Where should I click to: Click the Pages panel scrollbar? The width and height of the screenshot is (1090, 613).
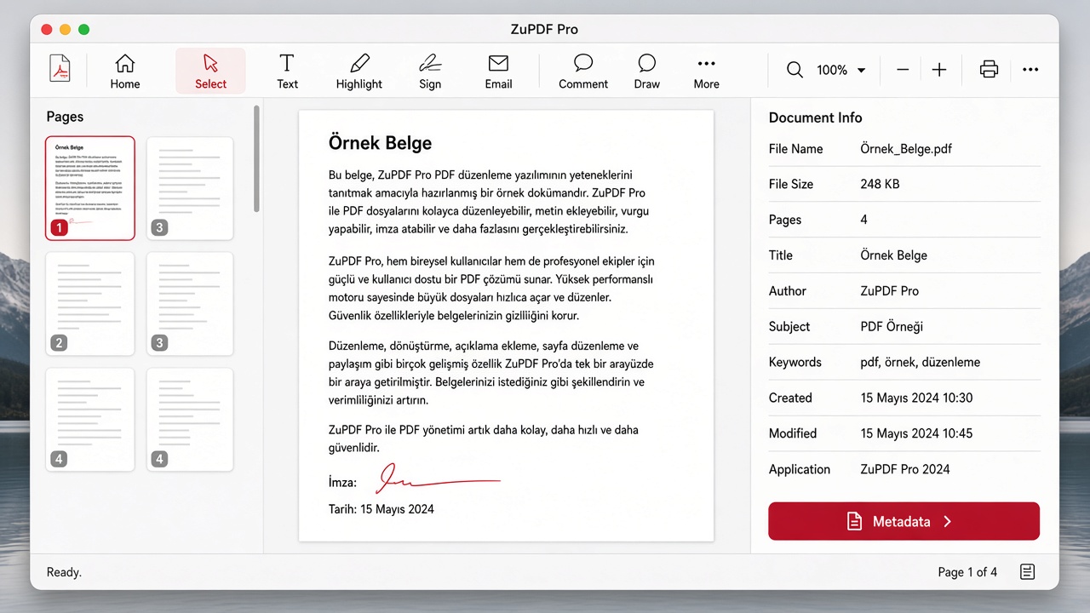256,159
